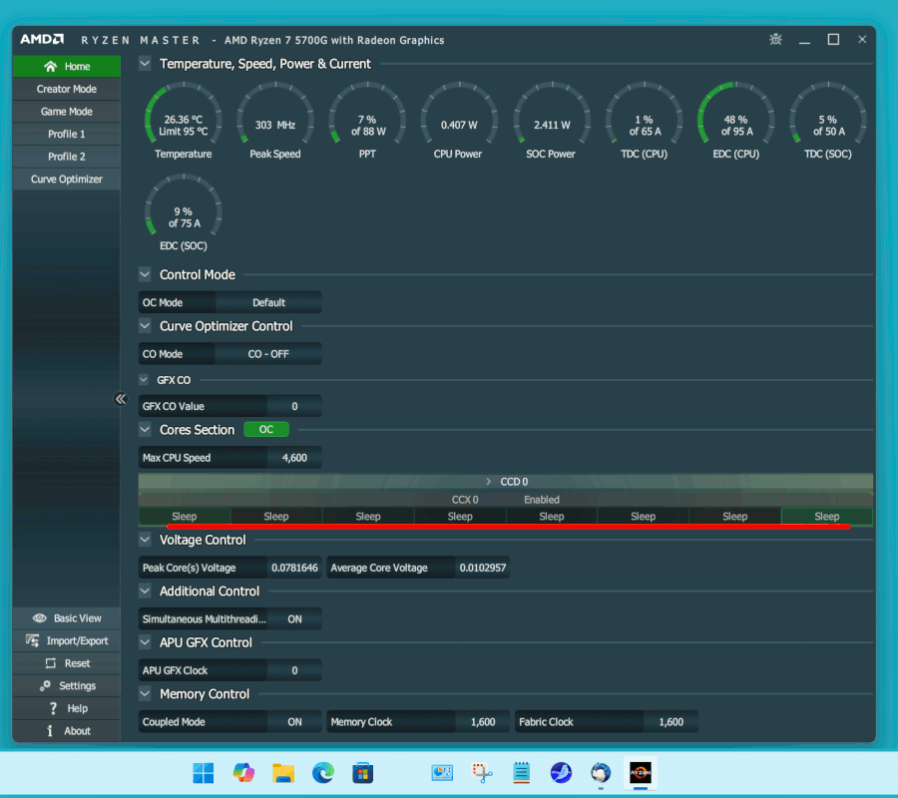Image resolution: width=898 pixels, height=798 pixels.
Task: Open the Help section
Action: pos(67,708)
